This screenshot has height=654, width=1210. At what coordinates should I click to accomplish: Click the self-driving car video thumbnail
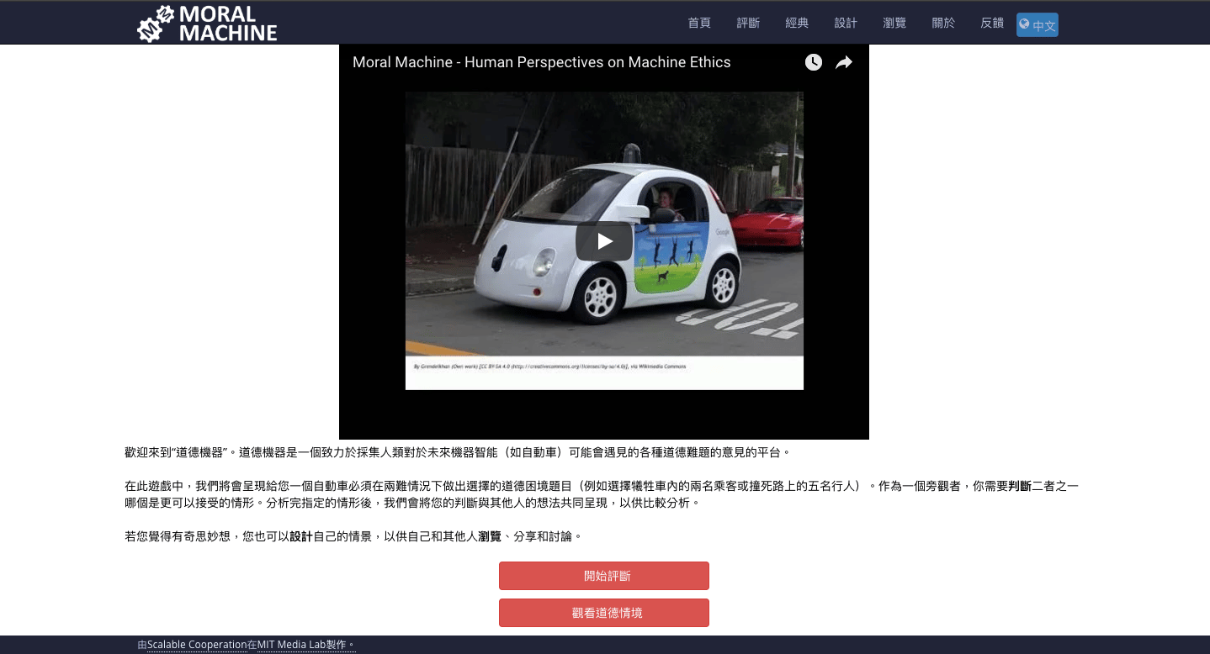pos(604,240)
